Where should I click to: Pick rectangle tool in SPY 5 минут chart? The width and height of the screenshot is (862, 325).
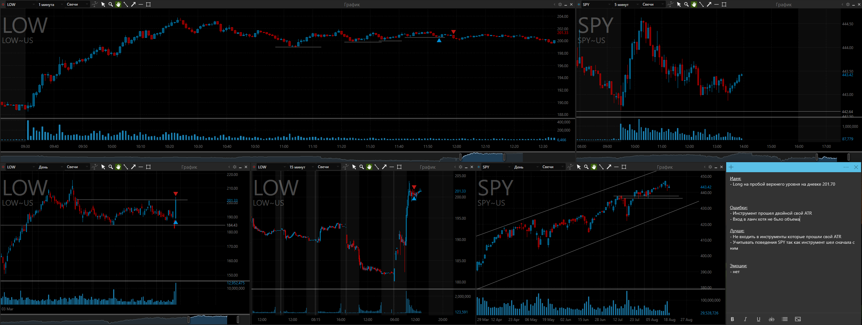pos(724,4)
